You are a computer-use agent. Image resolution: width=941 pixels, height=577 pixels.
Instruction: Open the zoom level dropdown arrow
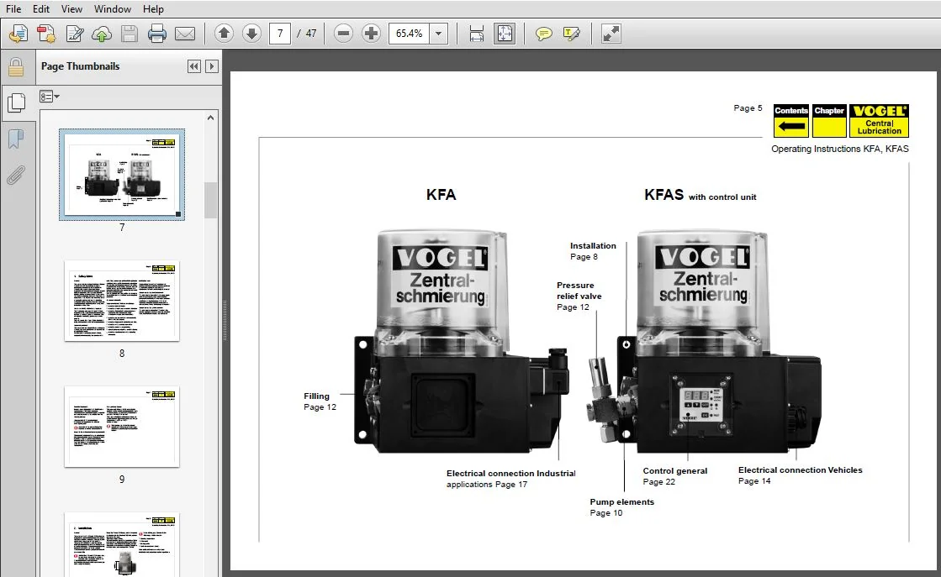point(439,34)
